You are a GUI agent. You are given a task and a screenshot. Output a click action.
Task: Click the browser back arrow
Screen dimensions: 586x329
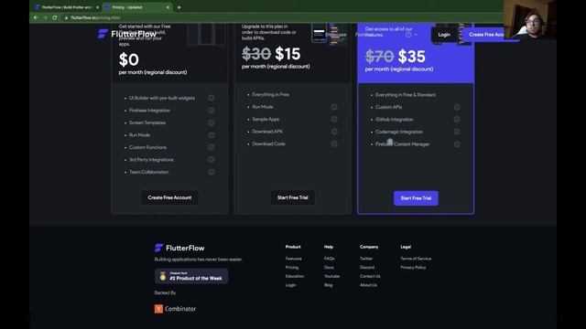pos(36,17)
